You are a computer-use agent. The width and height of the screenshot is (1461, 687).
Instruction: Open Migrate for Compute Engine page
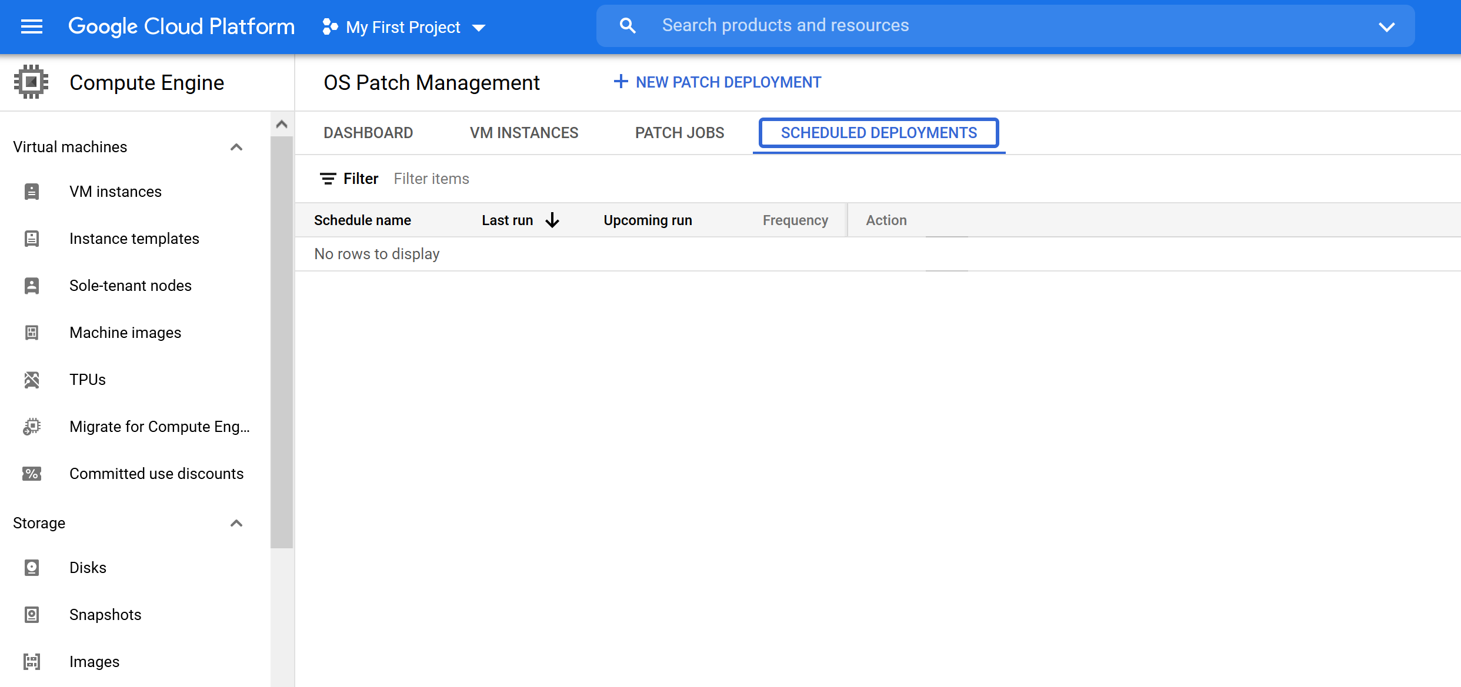159,427
